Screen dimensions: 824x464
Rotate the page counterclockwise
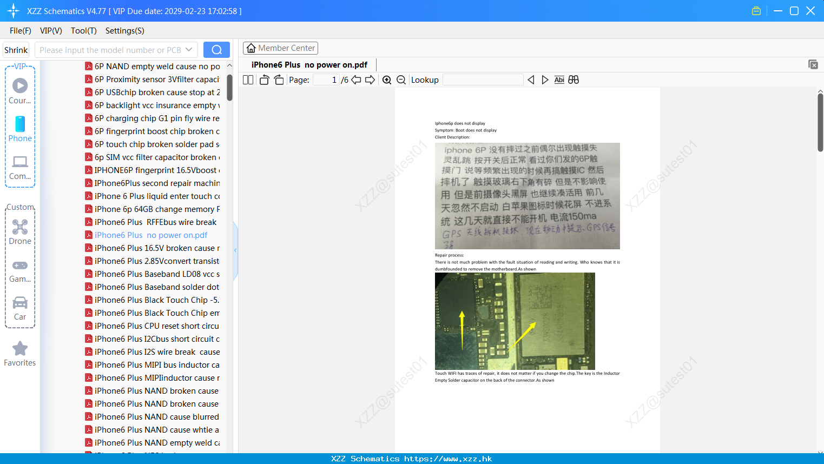264,80
